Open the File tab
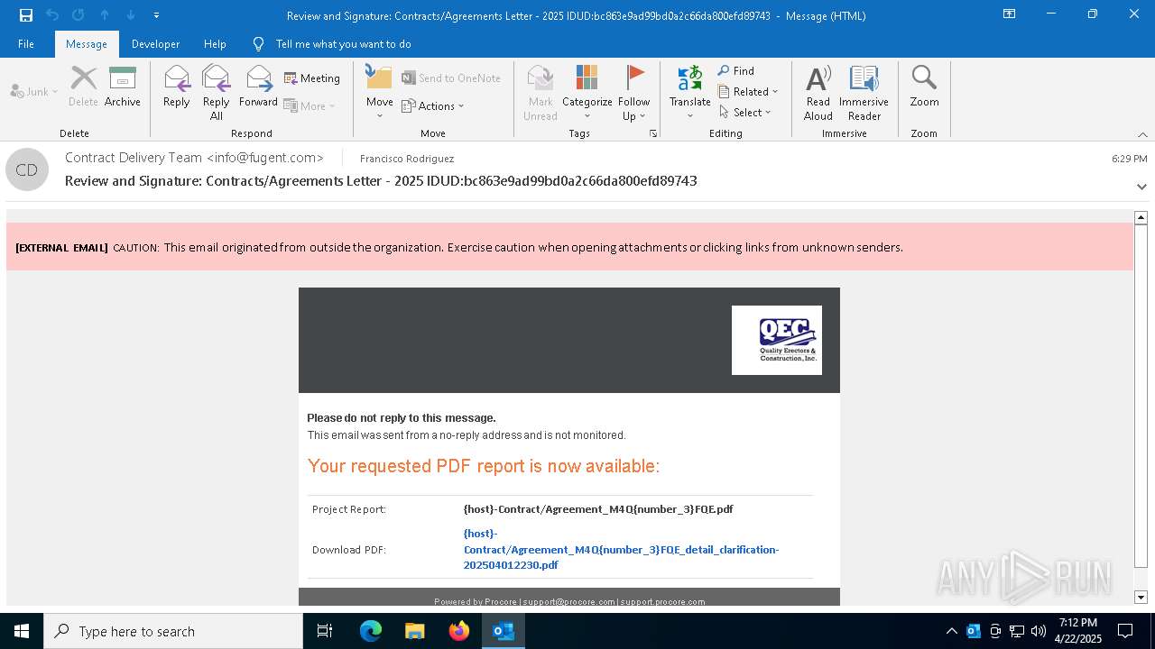Screen dimensions: 1155x649 [26, 43]
